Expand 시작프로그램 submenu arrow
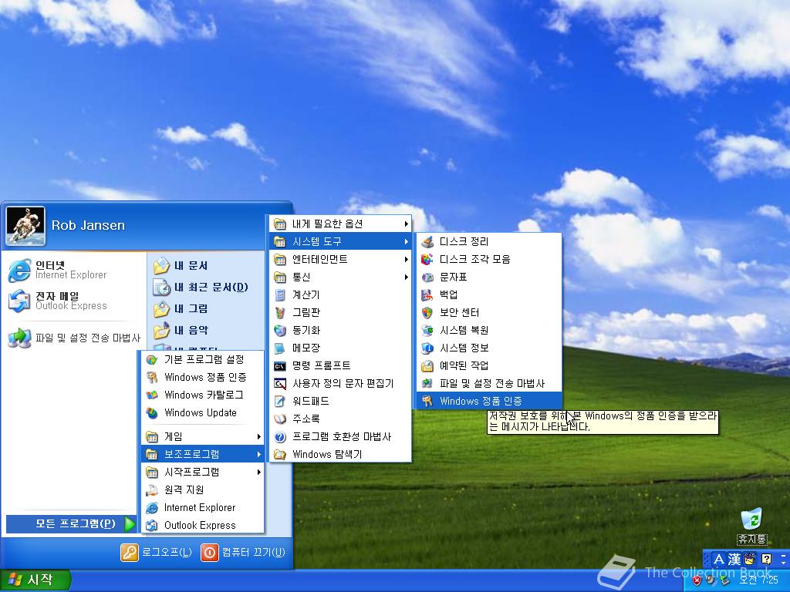The height and width of the screenshot is (592, 790). [x=259, y=473]
